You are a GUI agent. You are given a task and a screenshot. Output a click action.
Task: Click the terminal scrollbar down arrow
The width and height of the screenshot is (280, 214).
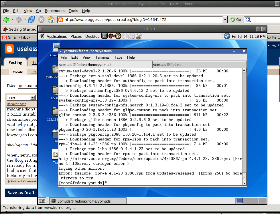[x=244, y=183]
